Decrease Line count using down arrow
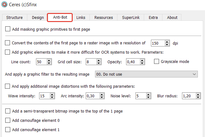This screenshot has width=205, height=137. coord(49,63)
